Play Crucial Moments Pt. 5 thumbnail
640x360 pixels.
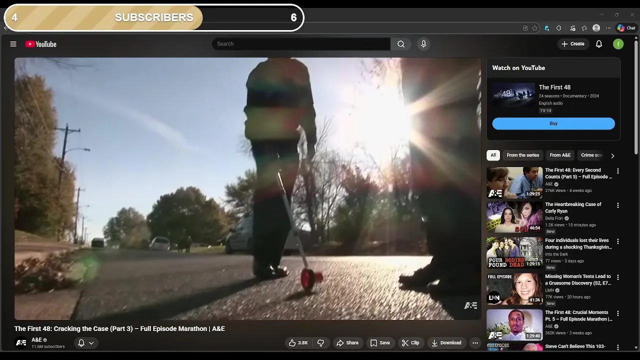coord(514,325)
